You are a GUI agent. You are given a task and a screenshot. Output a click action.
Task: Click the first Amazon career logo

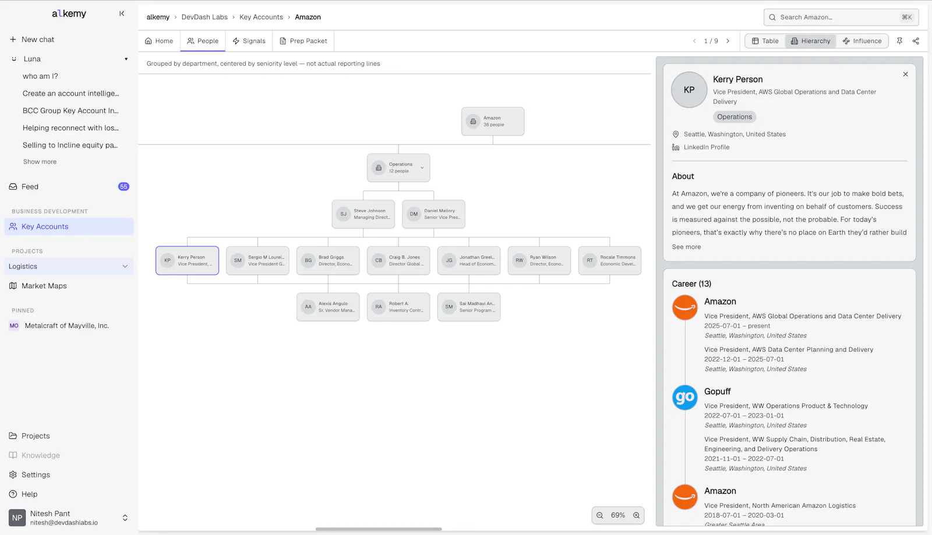(x=685, y=308)
